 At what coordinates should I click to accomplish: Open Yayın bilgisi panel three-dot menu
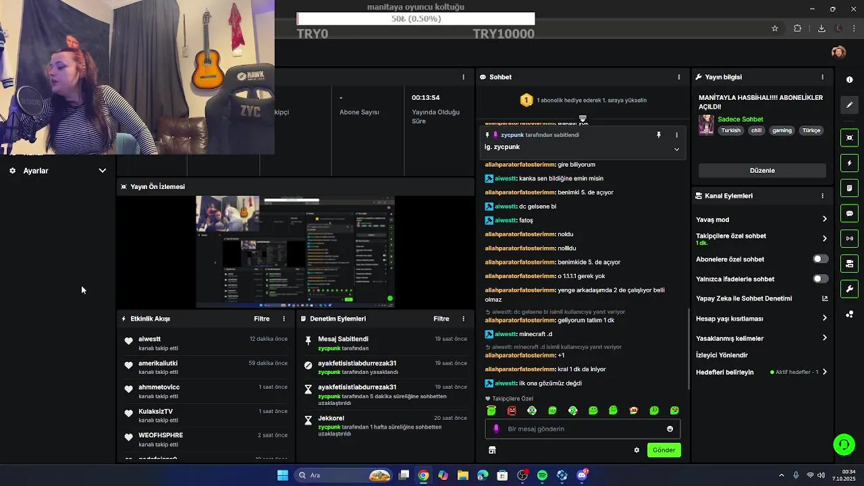click(x=822, y=77)
